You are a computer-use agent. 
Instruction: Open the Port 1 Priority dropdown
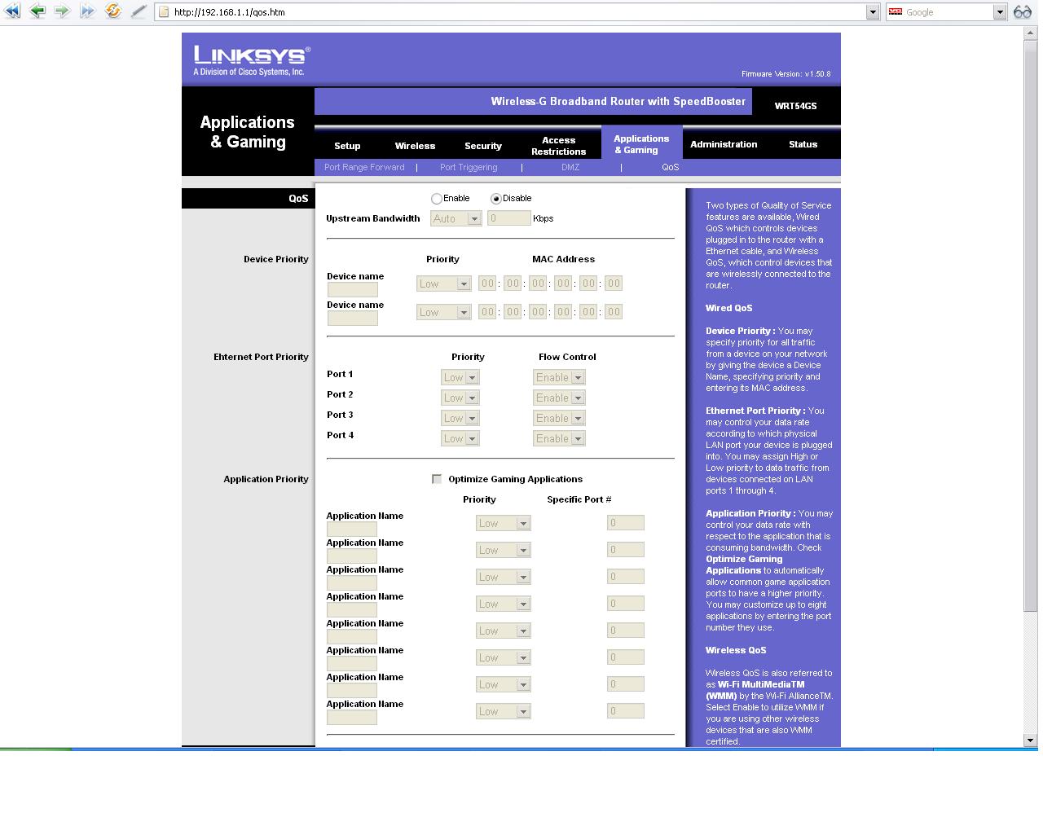(460, 377)
